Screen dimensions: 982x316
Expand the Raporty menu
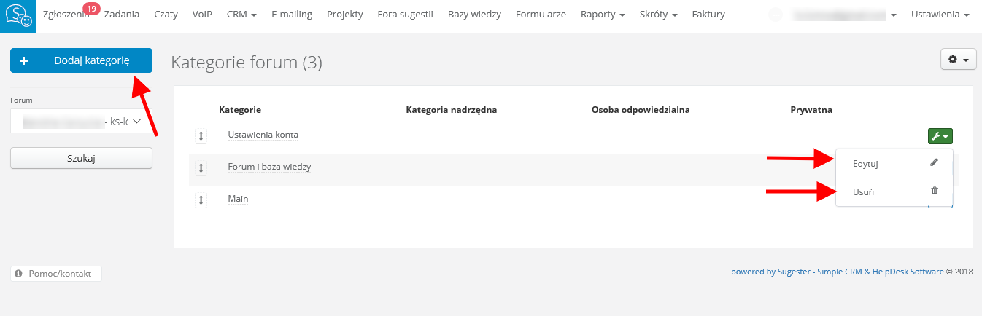coord(602,15)
